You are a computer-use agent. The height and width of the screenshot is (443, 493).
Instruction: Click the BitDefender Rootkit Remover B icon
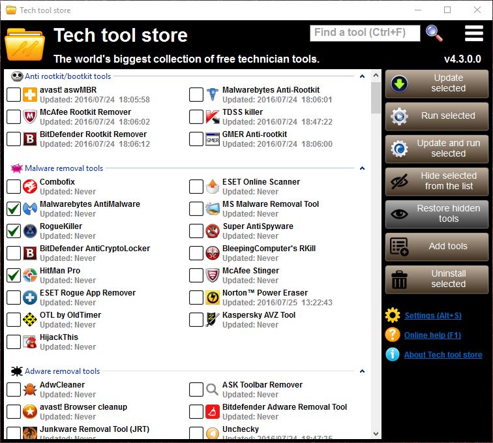[30, 139]
